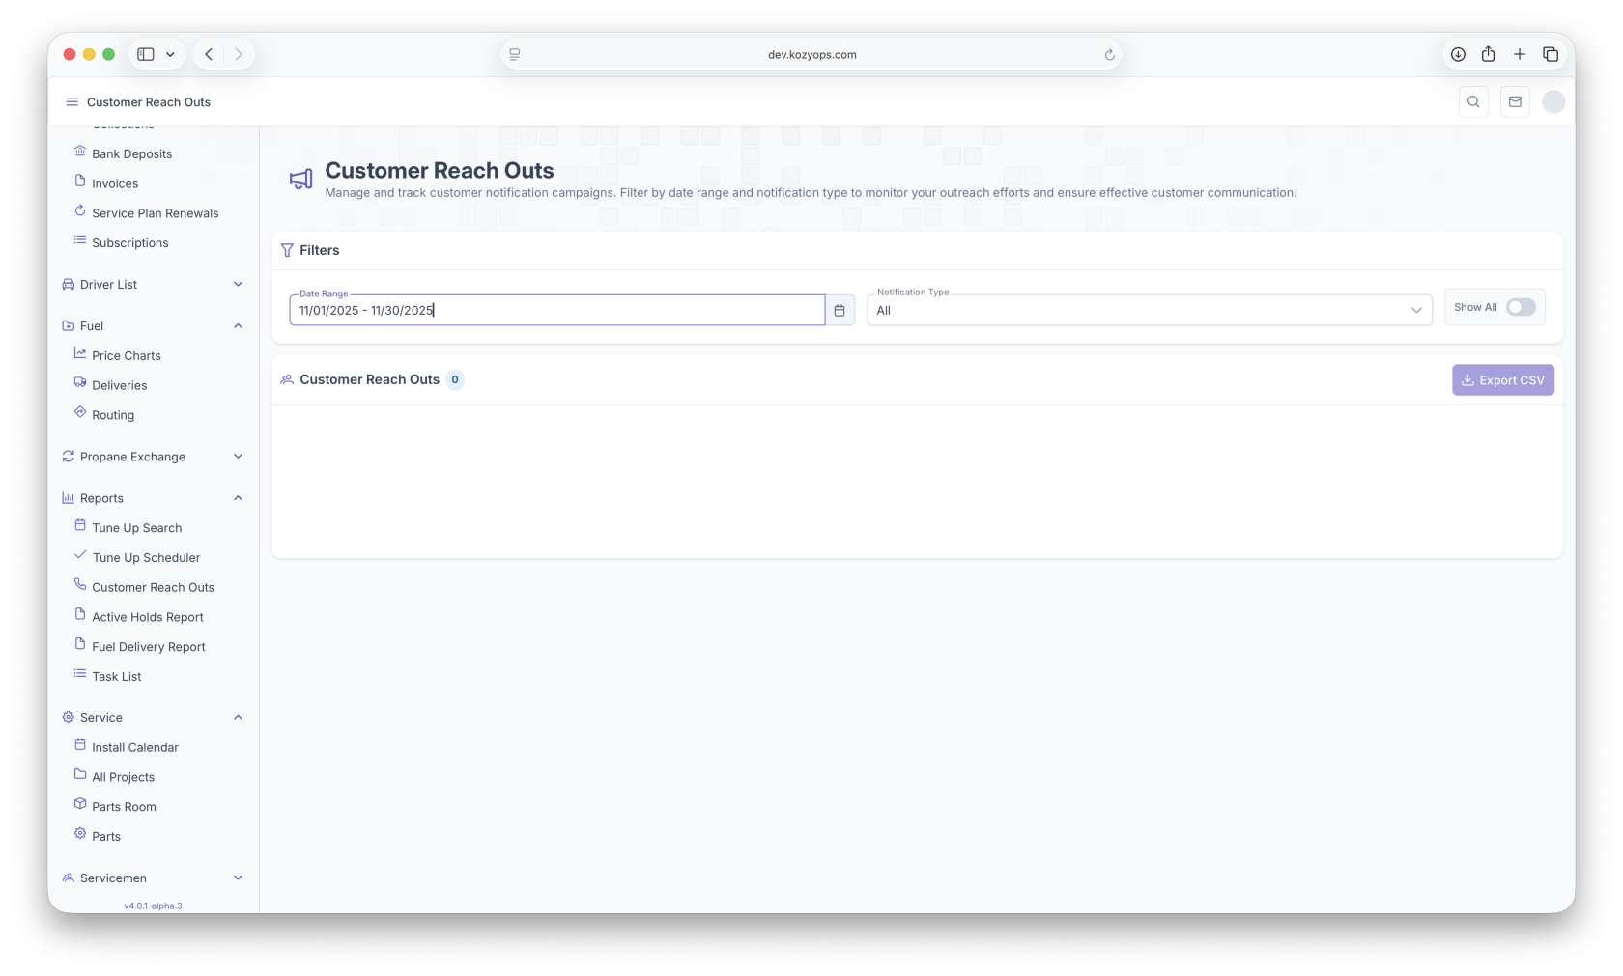The image size is (1623, 976).
Task: Open the mail inbox icon in the header
Action: point(1515,101)
